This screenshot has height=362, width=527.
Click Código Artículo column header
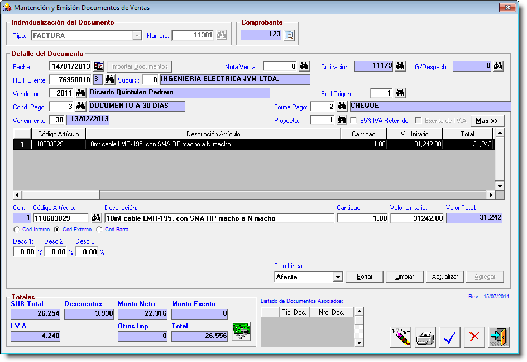pos(59,134)
